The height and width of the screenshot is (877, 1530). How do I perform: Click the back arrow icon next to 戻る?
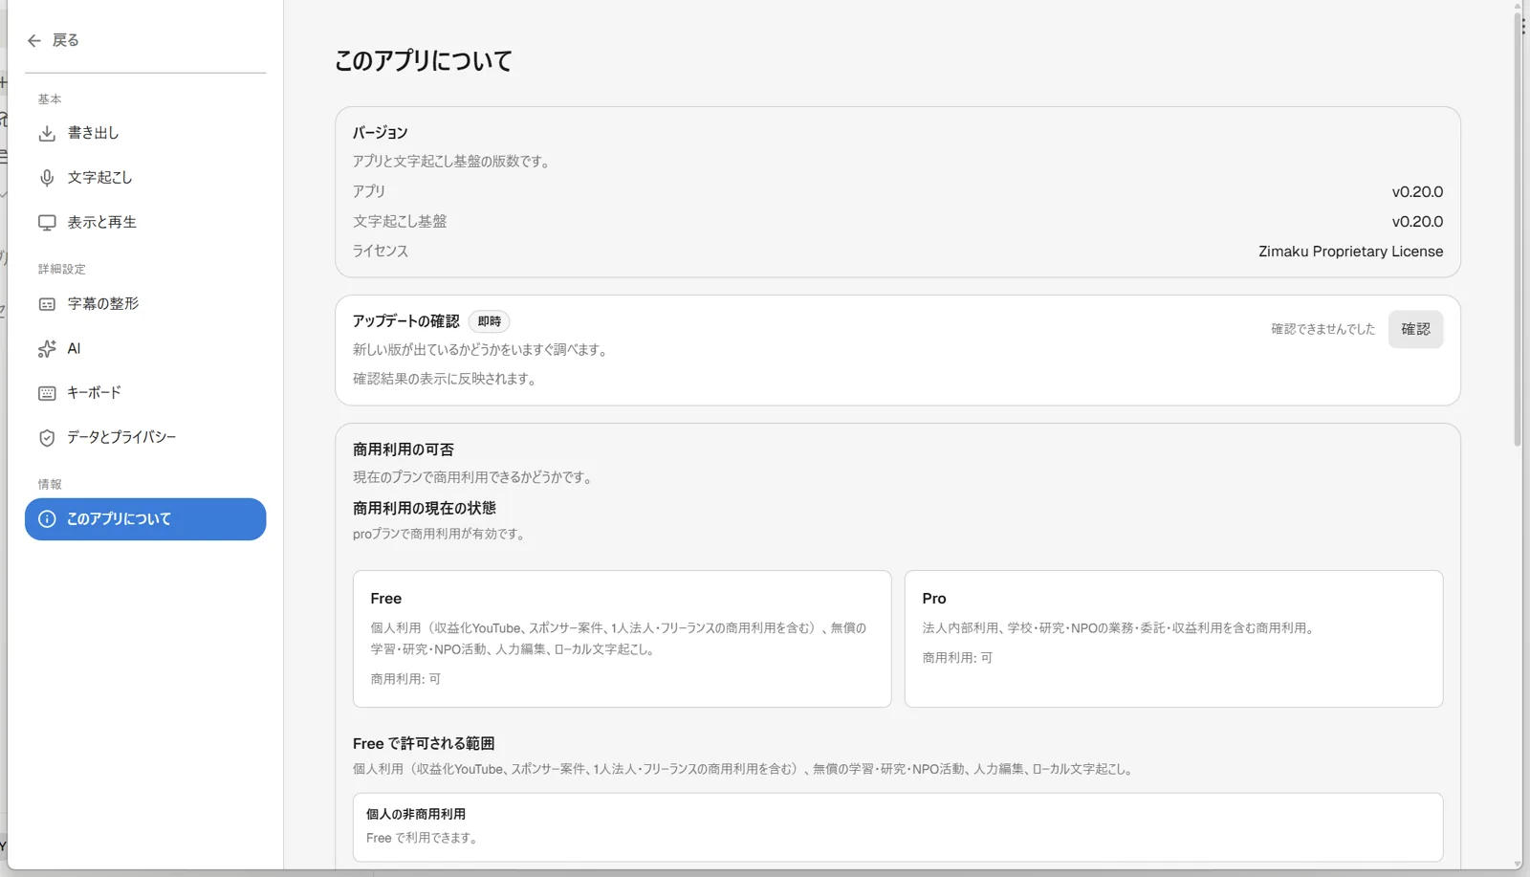tap(34, 40)
